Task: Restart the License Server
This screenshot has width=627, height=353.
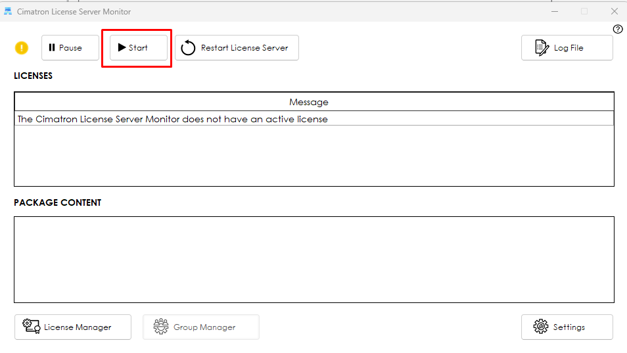Action: coord(237,47)
